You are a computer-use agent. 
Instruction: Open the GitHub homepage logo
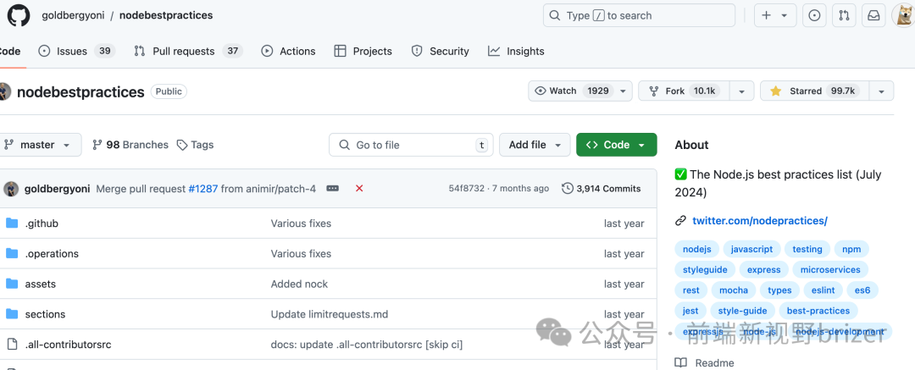[19, 15]
